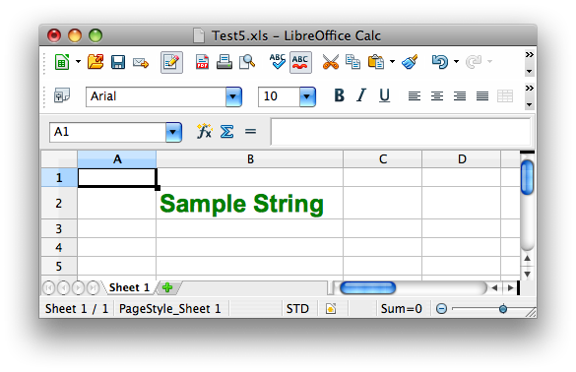Click the Sum sigma icon
The height and width of the screenshot is (372, 576).
point(226,132)
